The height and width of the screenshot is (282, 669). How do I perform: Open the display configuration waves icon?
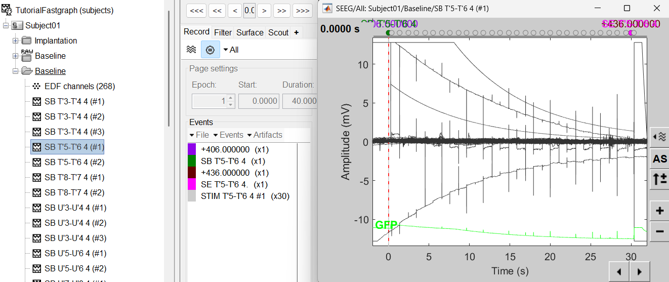[x=660, y=136]
